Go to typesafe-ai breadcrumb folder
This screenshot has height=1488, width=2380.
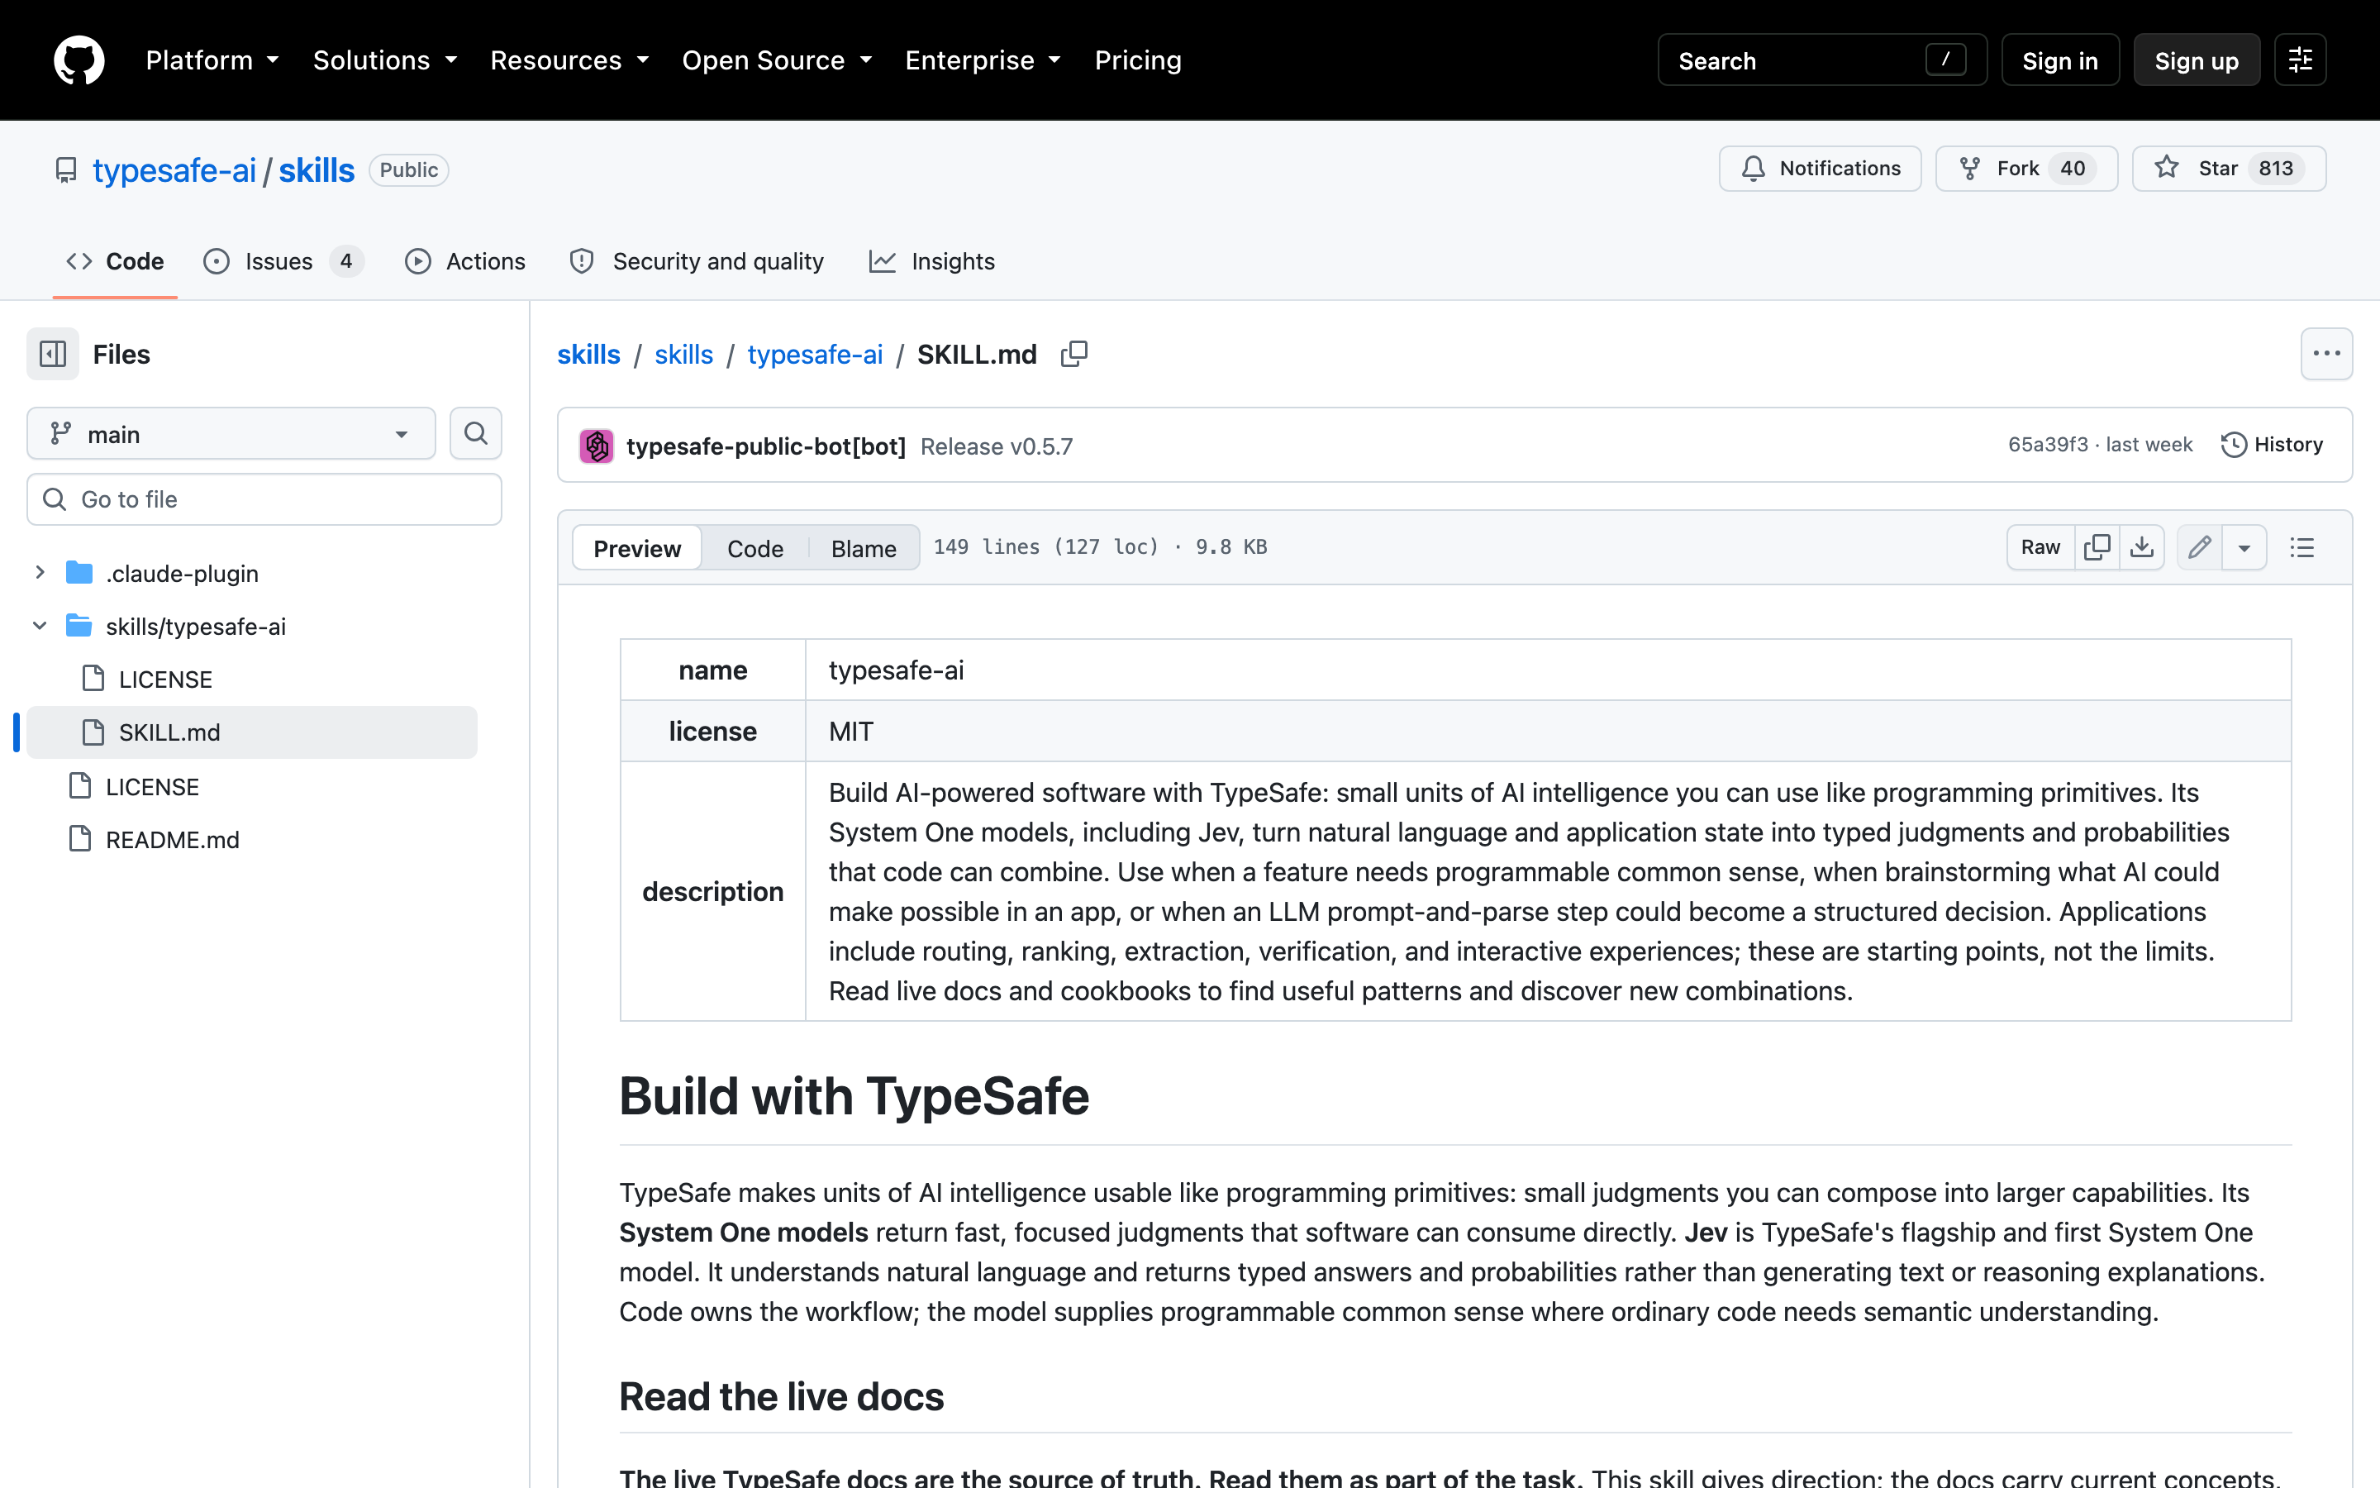(x=816, y=355)
